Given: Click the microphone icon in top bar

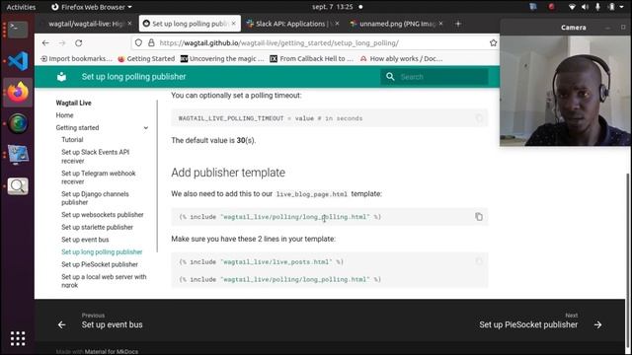Looking at the screenshot, I should 597,7.
